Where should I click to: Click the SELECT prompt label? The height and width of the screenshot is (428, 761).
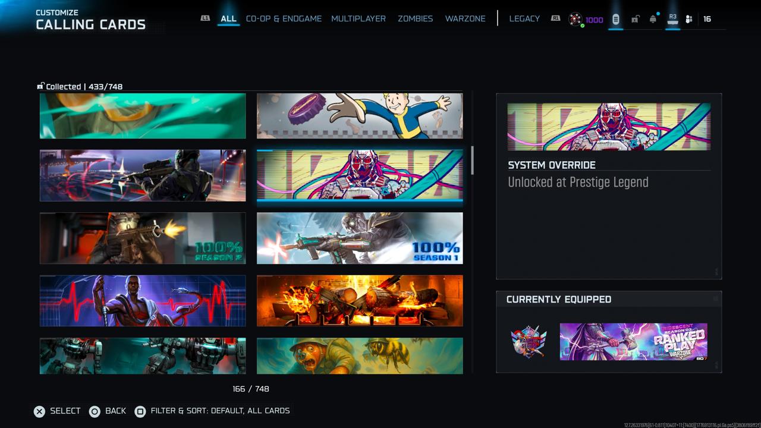[x=65, y=411]
